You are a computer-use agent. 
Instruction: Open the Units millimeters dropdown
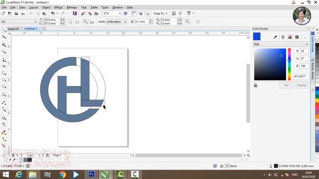[125, 21]
